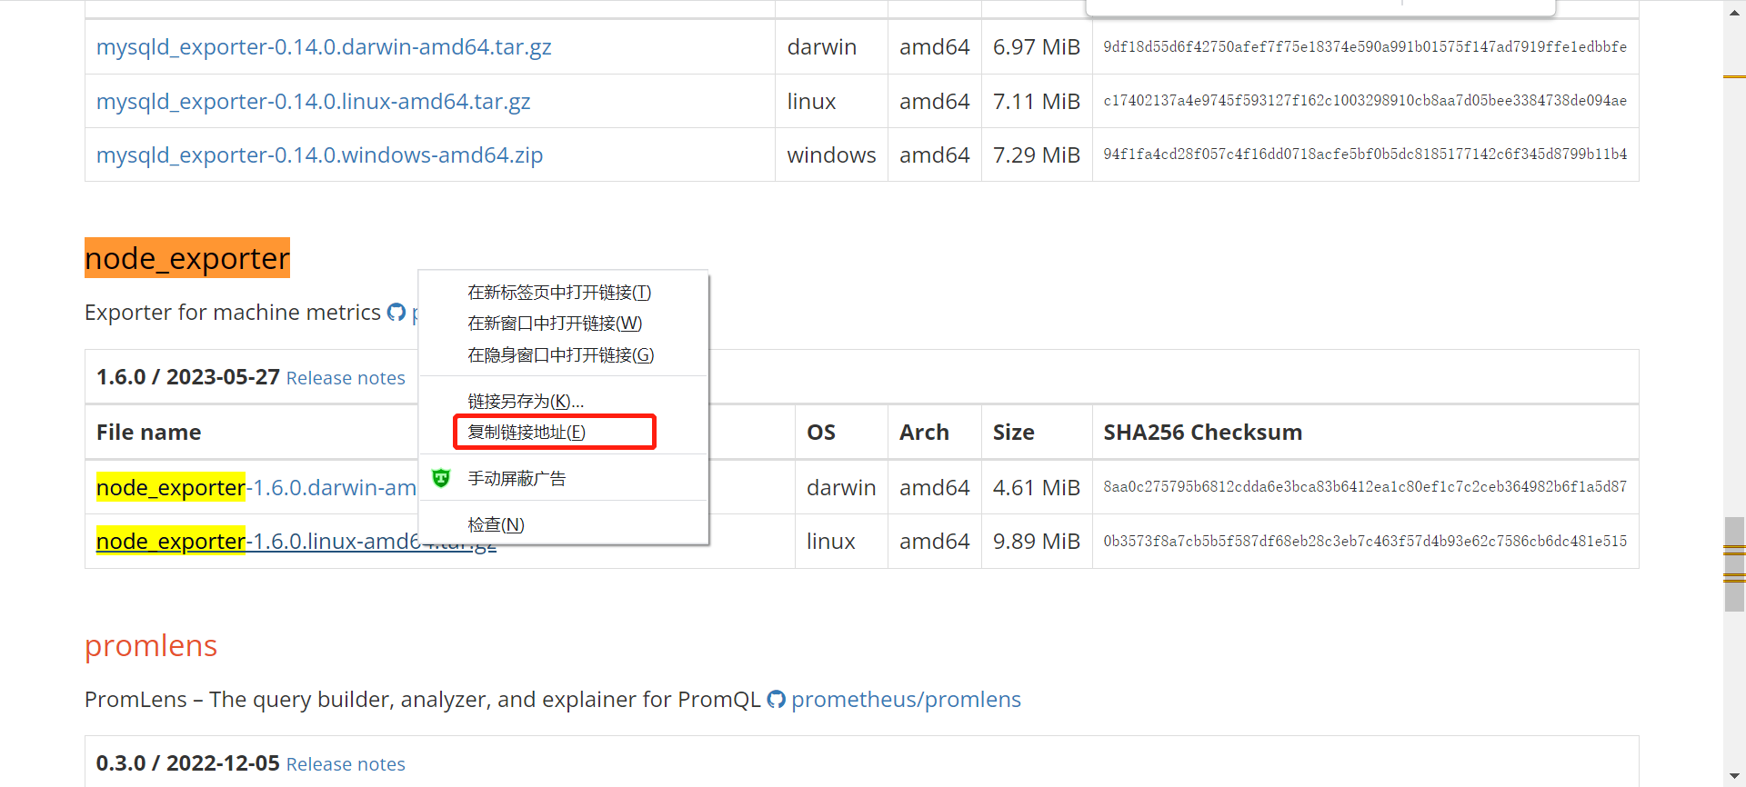Viewport: 1746px width, 787px height.
Task: Open Release notes for 1.6.0 / 2023-05-27
Action: tap(346, 379)
